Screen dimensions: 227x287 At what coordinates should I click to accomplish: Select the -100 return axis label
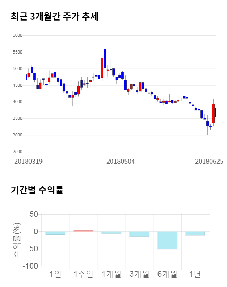point(31,266)
